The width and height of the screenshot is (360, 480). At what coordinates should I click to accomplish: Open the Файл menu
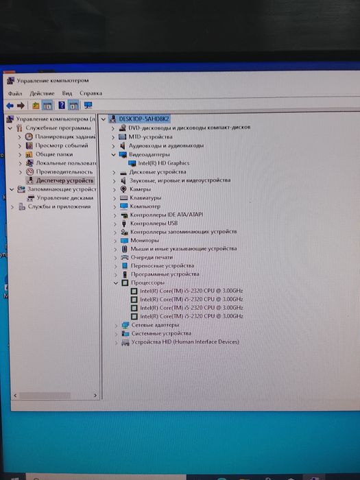point(14,93)
